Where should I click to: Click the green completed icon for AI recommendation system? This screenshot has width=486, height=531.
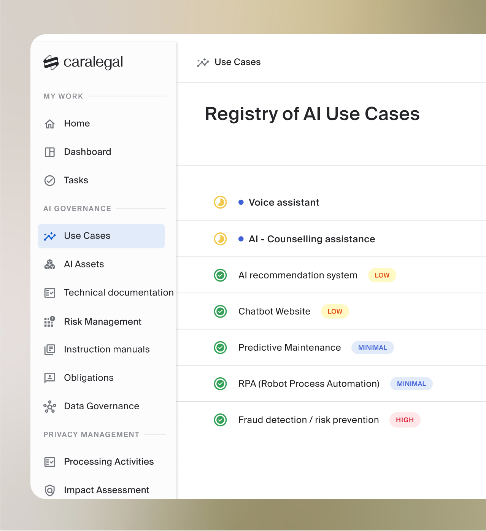(x=221, y=275)
